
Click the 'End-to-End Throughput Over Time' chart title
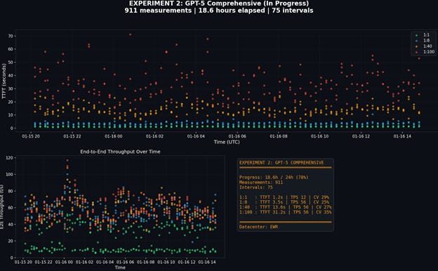(121, 152)
